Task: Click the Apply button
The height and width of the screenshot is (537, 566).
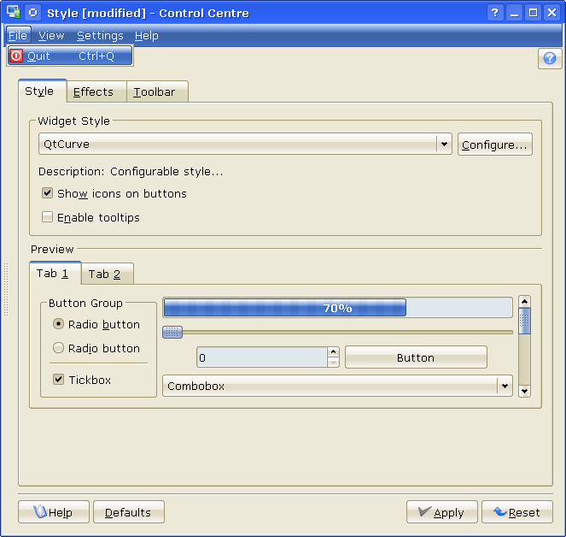Action: tap(442, 511)
